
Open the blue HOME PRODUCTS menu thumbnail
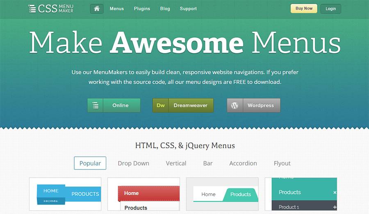pyautogui.click(x=65, y=194)
